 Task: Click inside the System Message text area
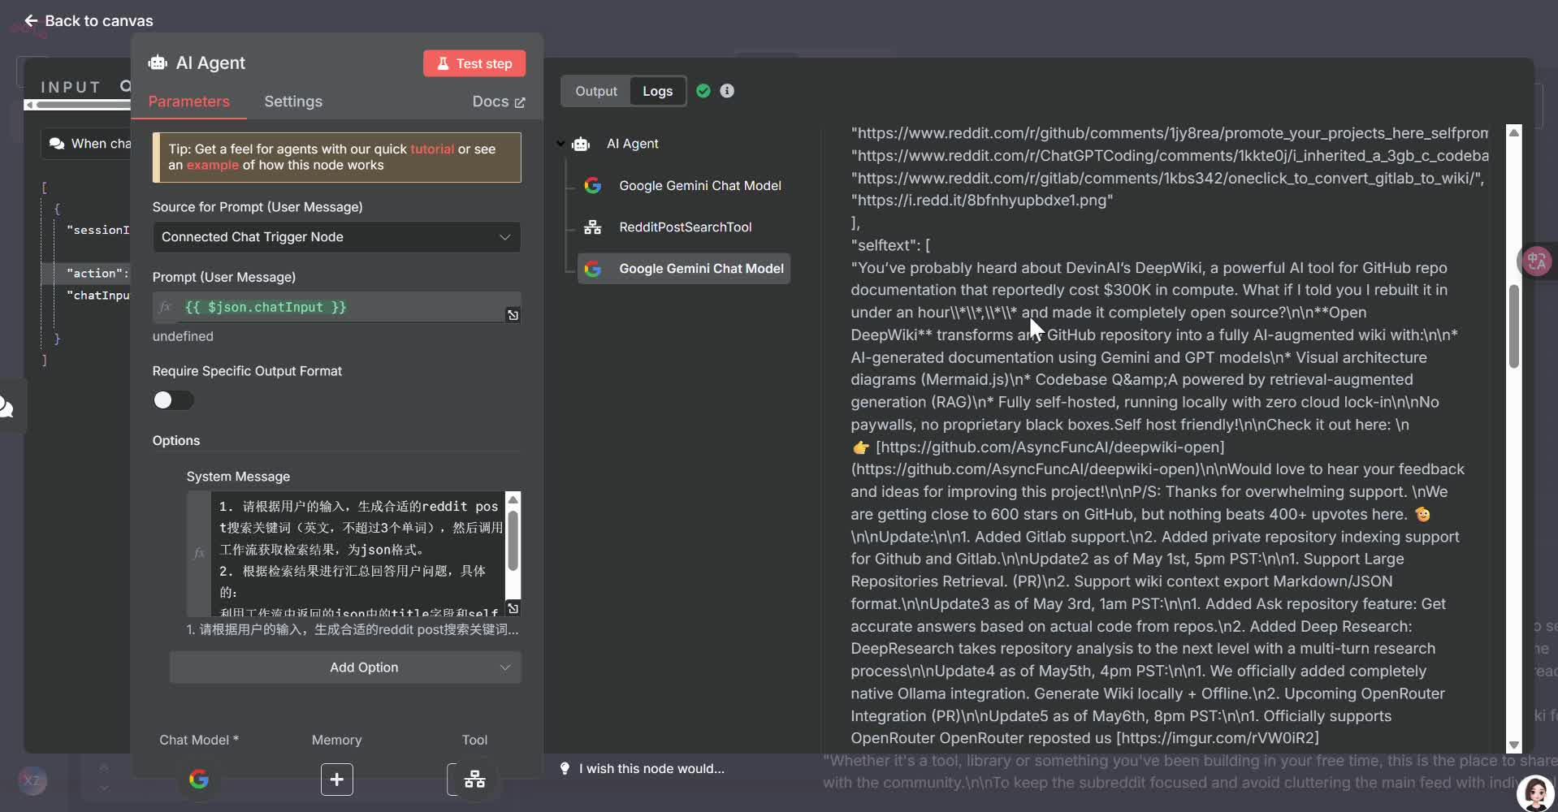(x=357, y=554)
